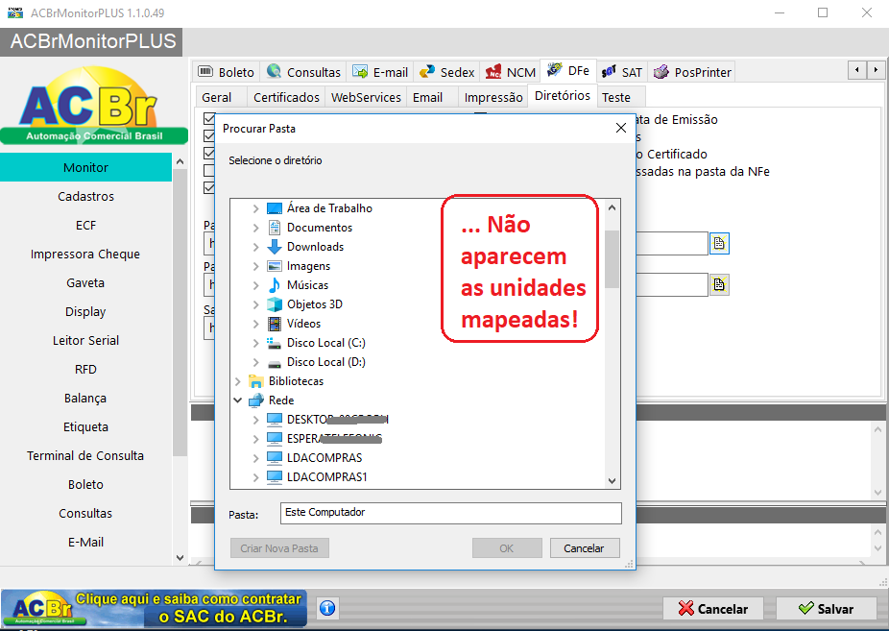
Task: Open the PosPrinter tab
Action: (x=691, y=72)
